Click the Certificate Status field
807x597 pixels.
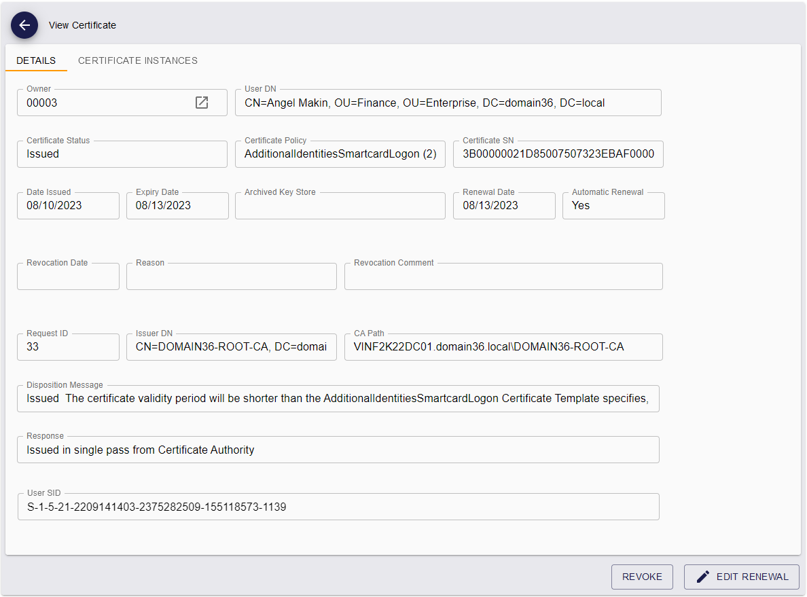click(x=122, y=153)
